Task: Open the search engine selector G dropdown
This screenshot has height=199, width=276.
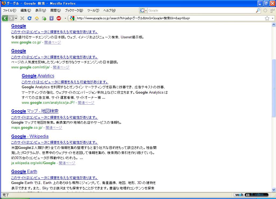Action: [143, 10]
